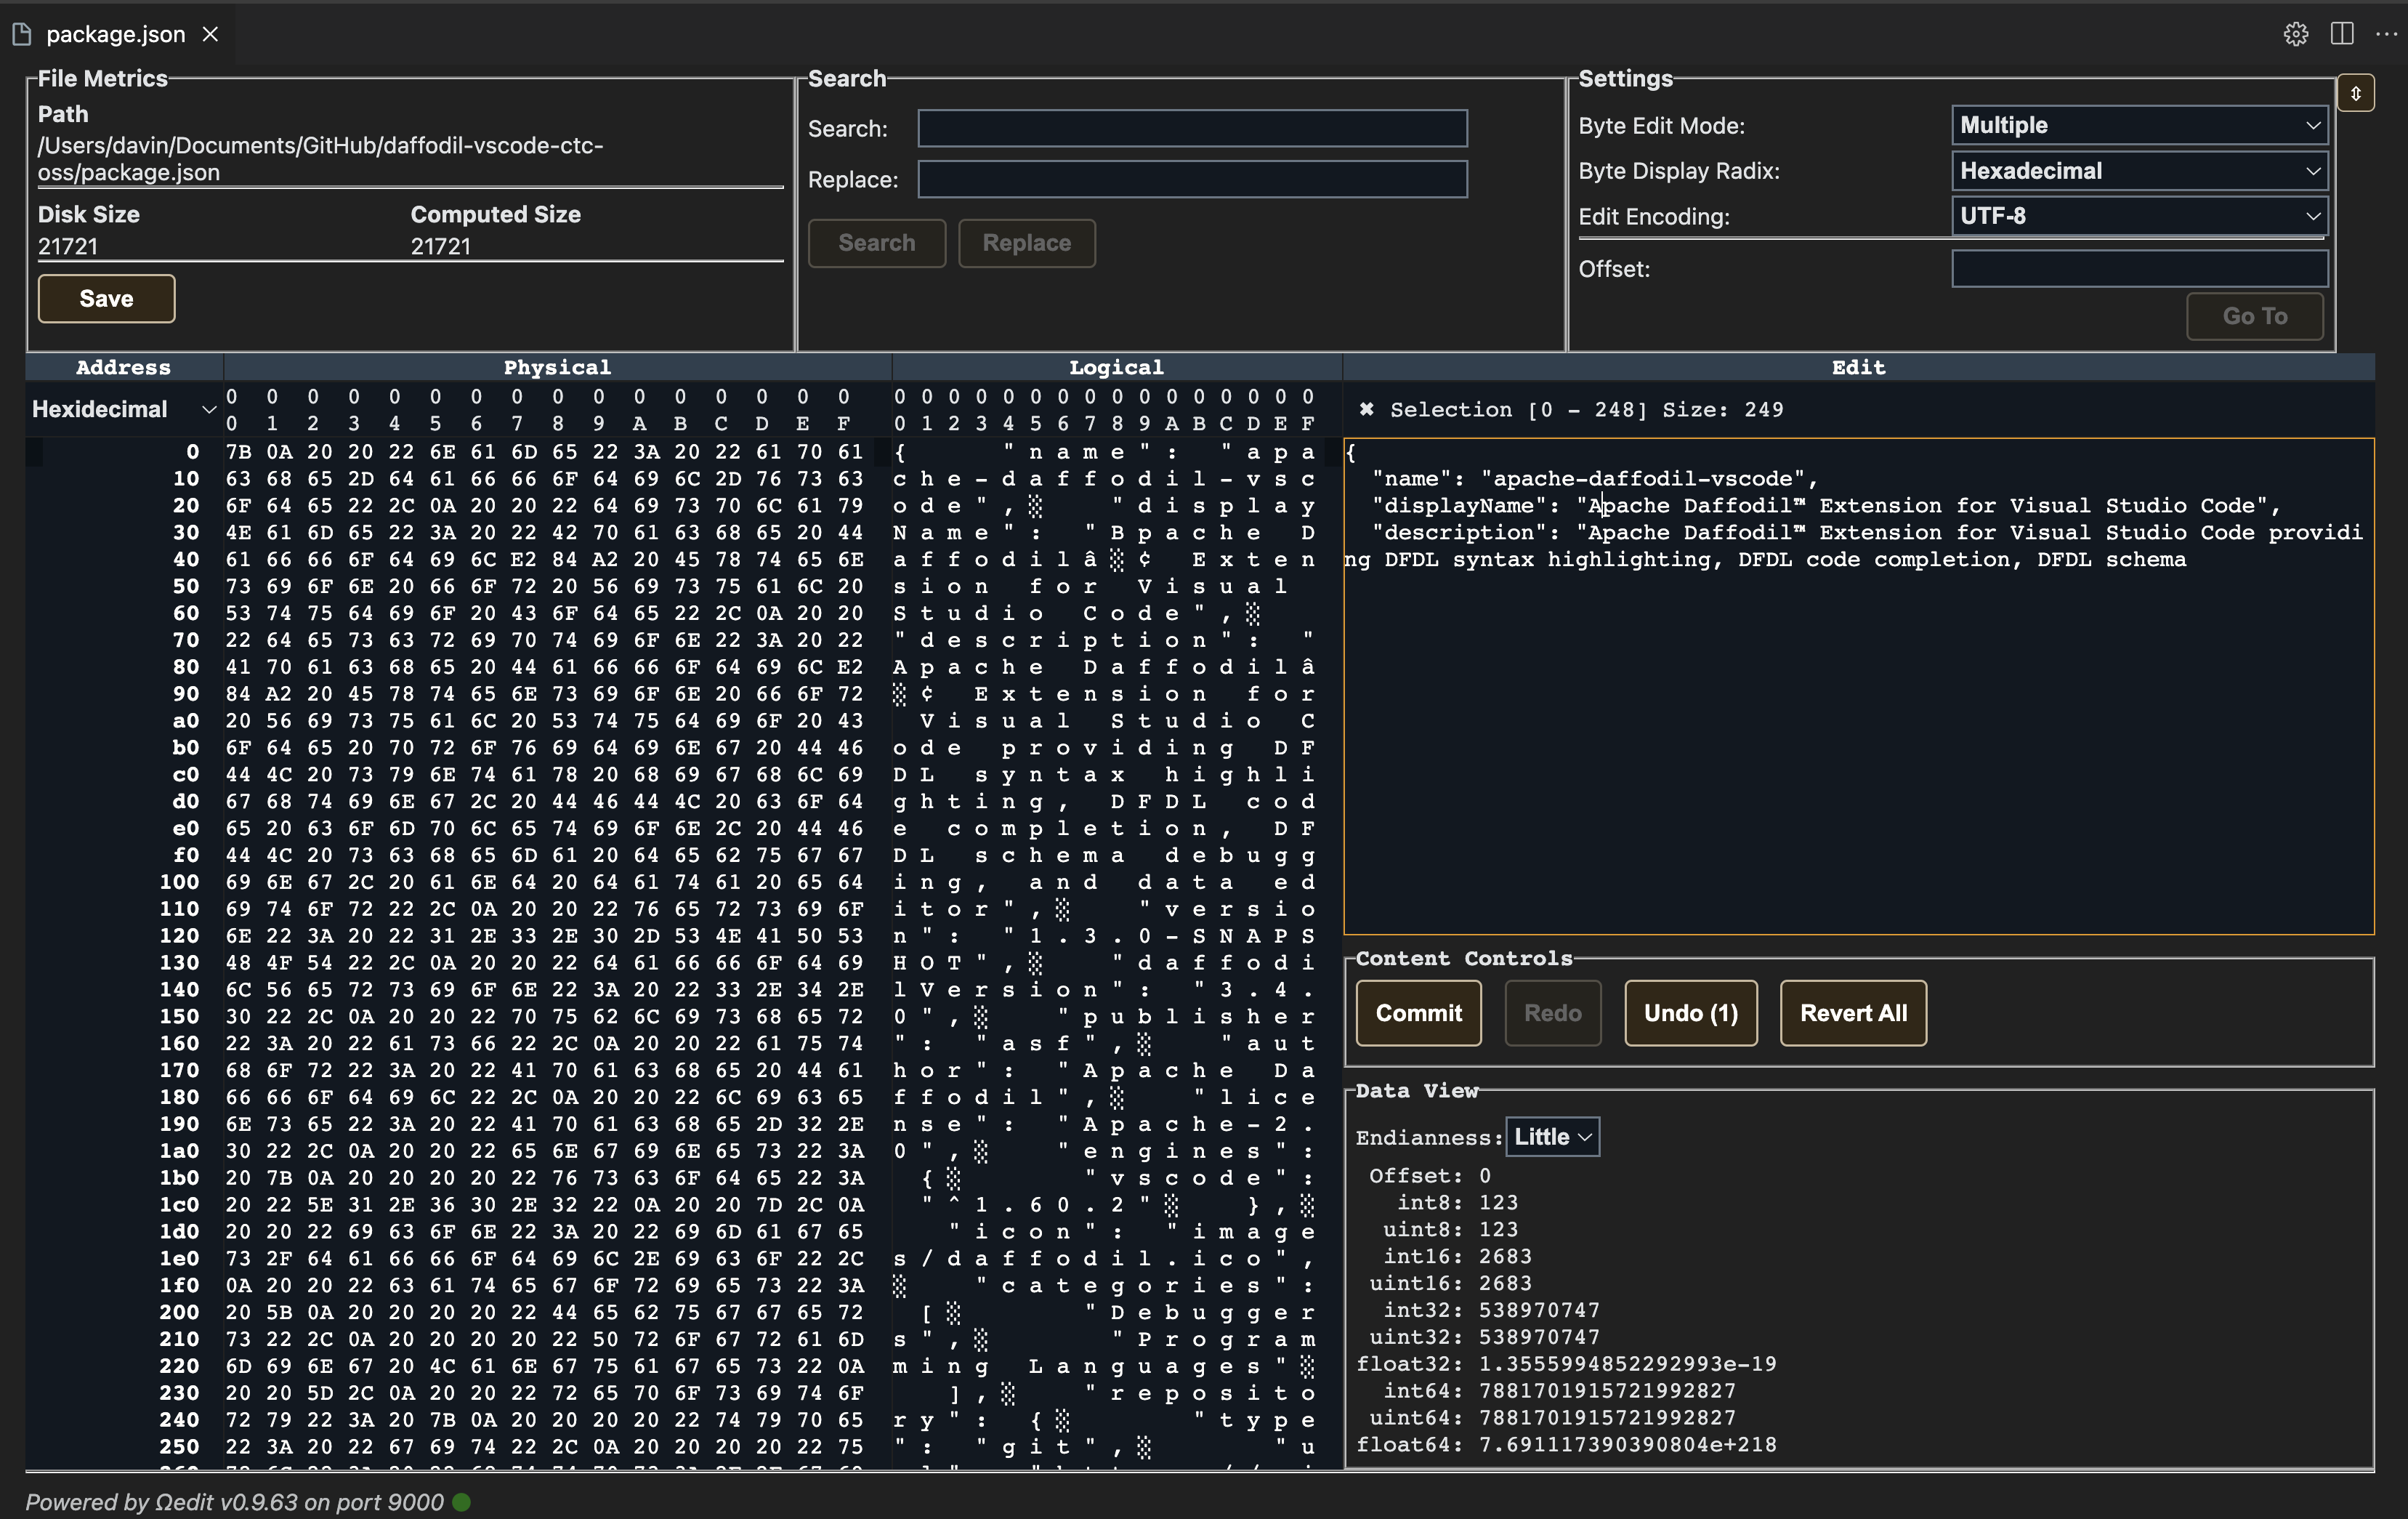
Task: Change the Address radix Hexidecimal dropdown
Action: click(124, 409)
